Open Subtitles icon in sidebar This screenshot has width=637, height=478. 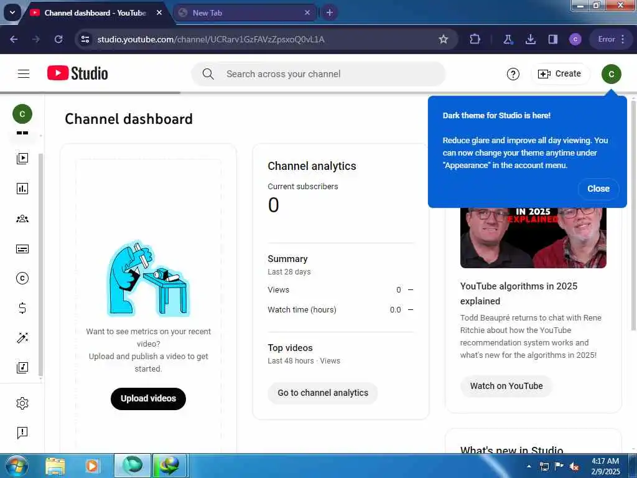(22, 249)
